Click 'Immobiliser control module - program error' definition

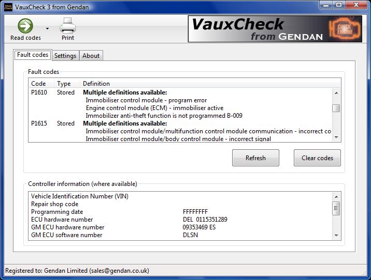(146, 100)
